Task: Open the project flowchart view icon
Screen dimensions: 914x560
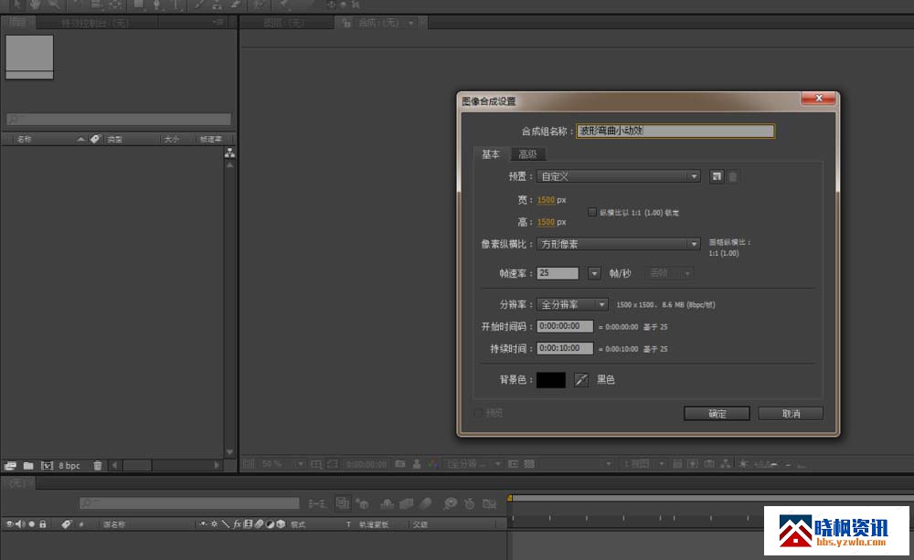Action: [x=229, y=153]
